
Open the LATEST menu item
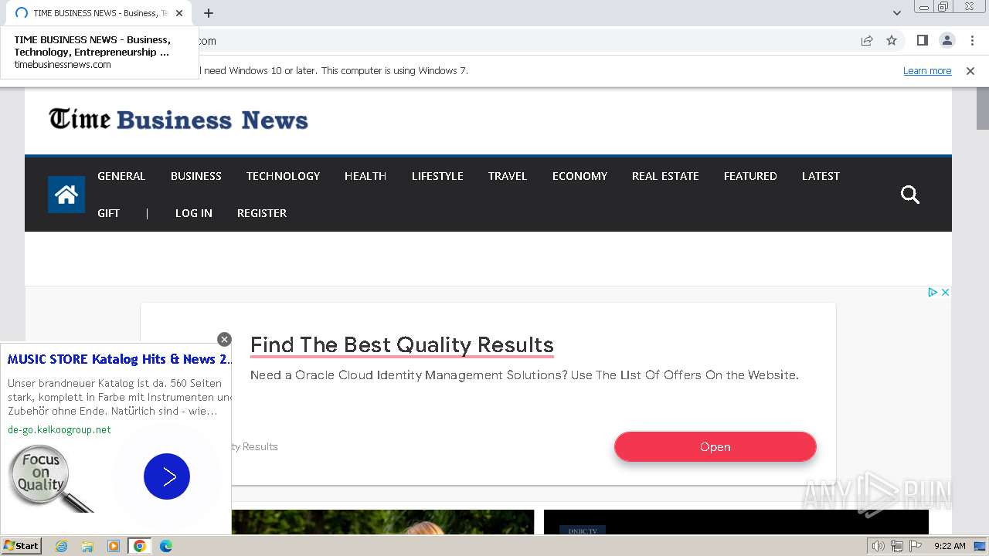[x=821, y=176]
